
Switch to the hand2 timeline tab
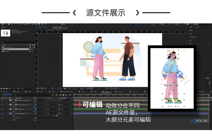point(18,92)
